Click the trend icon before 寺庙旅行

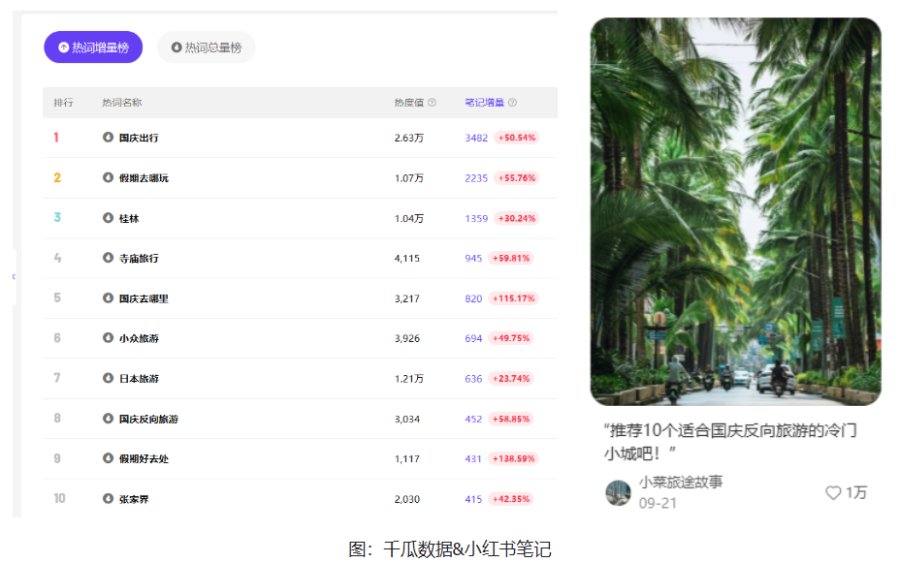pyautogui.click(x=109, y=258)
